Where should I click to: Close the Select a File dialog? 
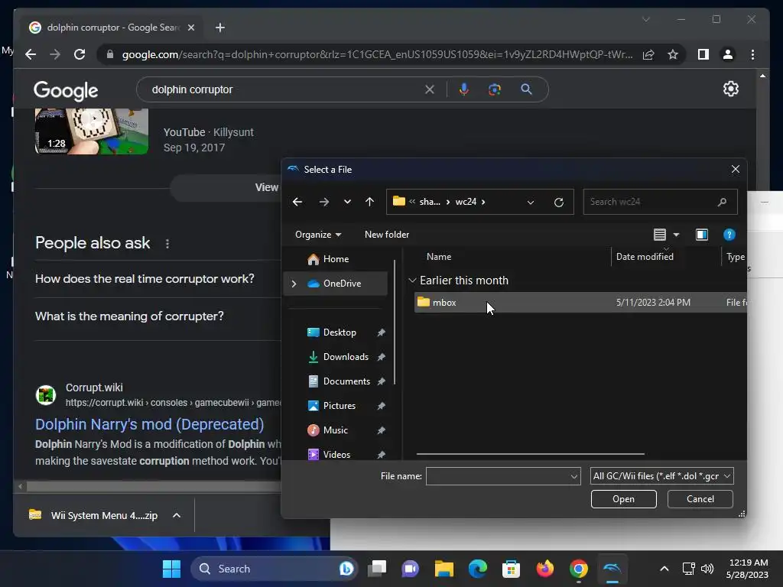click(x=735, y=169)
